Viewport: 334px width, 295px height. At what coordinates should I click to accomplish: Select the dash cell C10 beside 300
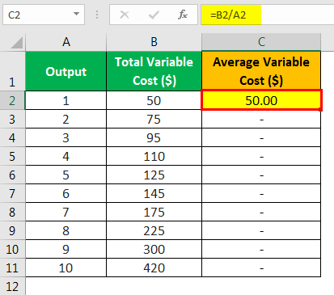261,249
